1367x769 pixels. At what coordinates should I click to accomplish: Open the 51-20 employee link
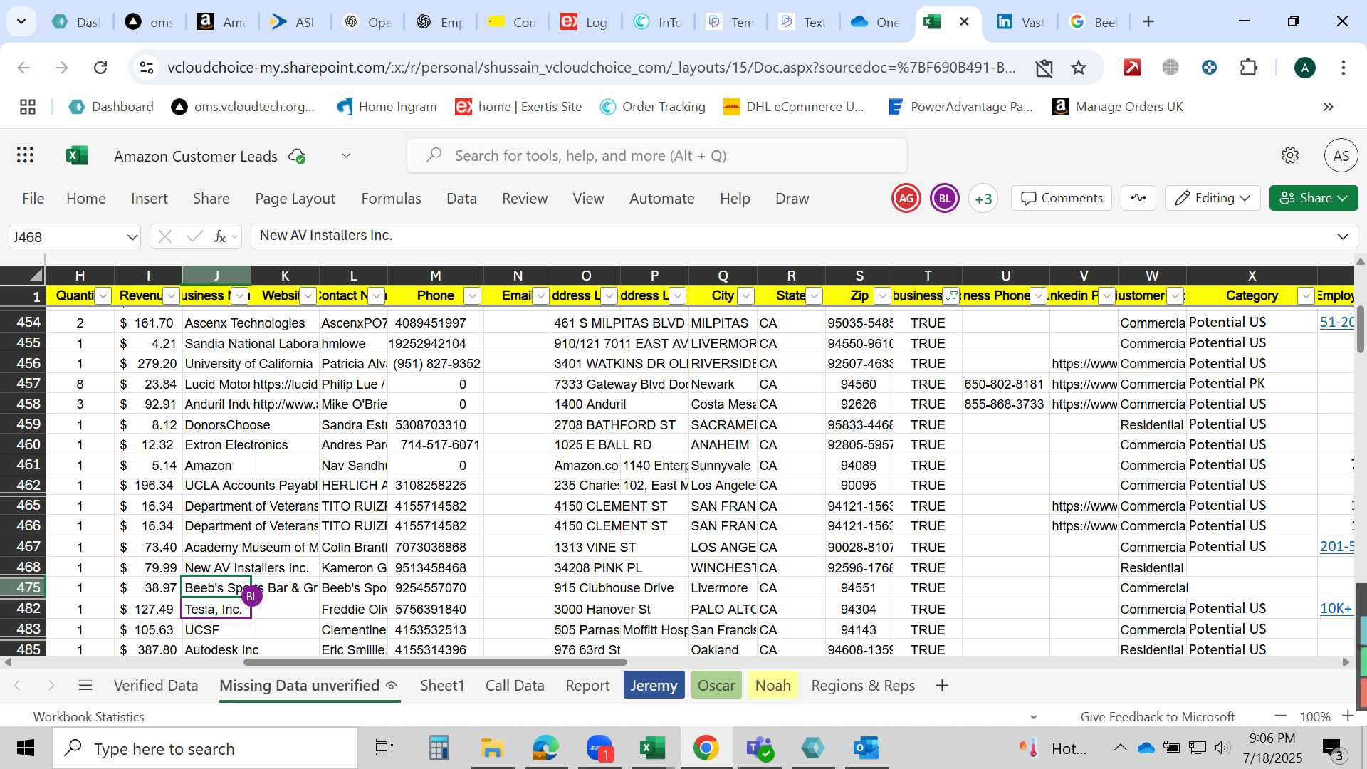coord(1336,322)
